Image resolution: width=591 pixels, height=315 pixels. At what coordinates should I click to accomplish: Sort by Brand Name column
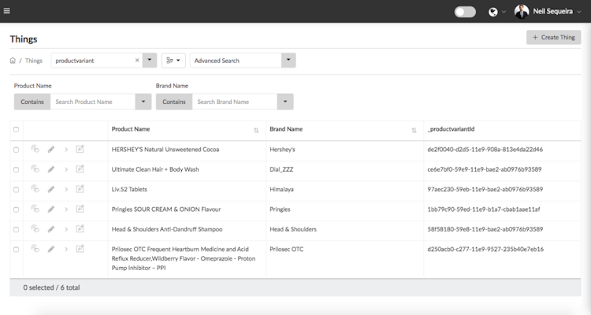point(414,131)
